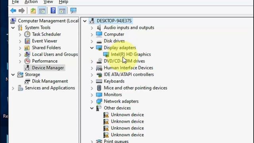Collapse System Tools in left tree

(13, 28)
